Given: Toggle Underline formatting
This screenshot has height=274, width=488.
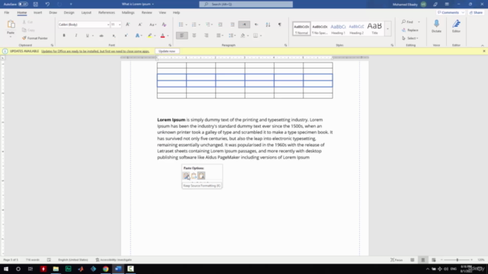Looking at the screenshot, I should [x=88, y=36].
